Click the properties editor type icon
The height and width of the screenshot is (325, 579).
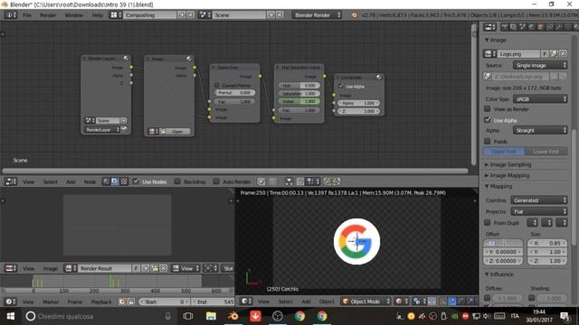[x=489, y=27]
